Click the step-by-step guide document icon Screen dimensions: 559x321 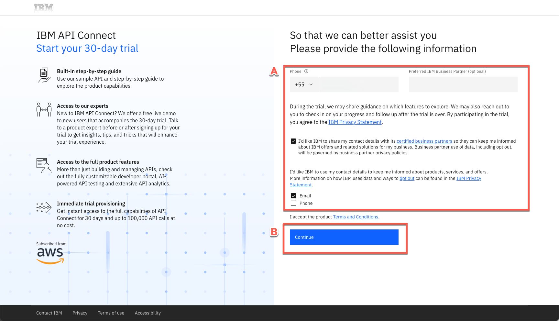44,75
